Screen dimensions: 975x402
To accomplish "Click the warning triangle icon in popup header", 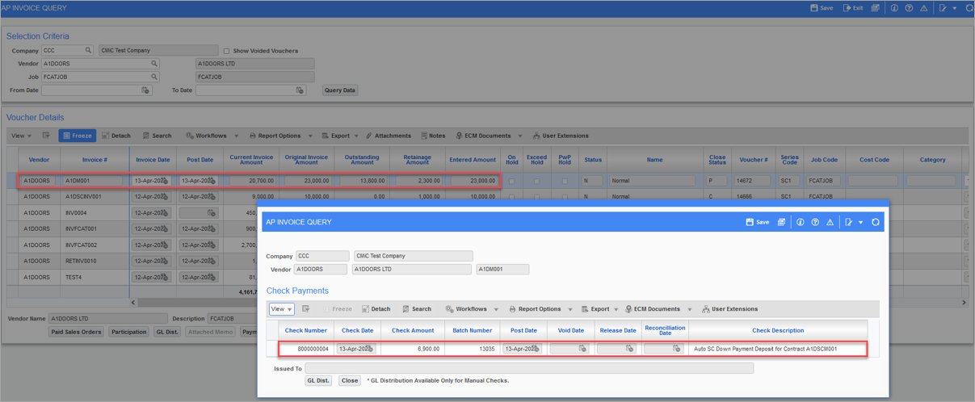I will pos(830,222).
